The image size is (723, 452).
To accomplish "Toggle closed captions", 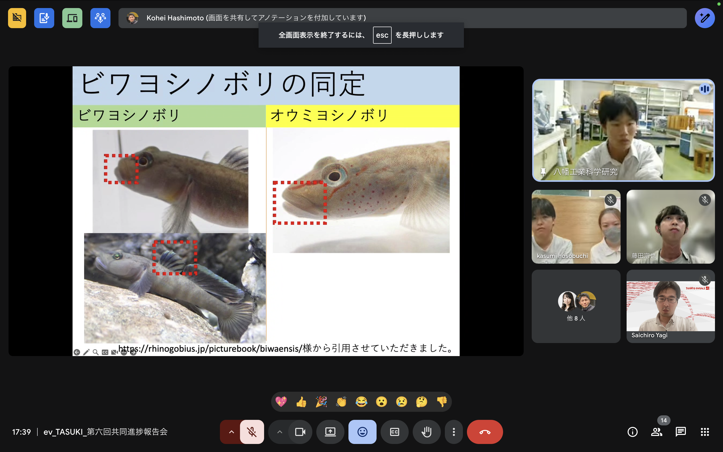I will click(x=394, y=432).
